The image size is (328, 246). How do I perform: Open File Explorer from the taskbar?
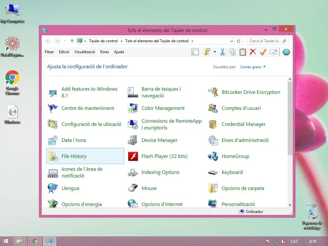19,241
